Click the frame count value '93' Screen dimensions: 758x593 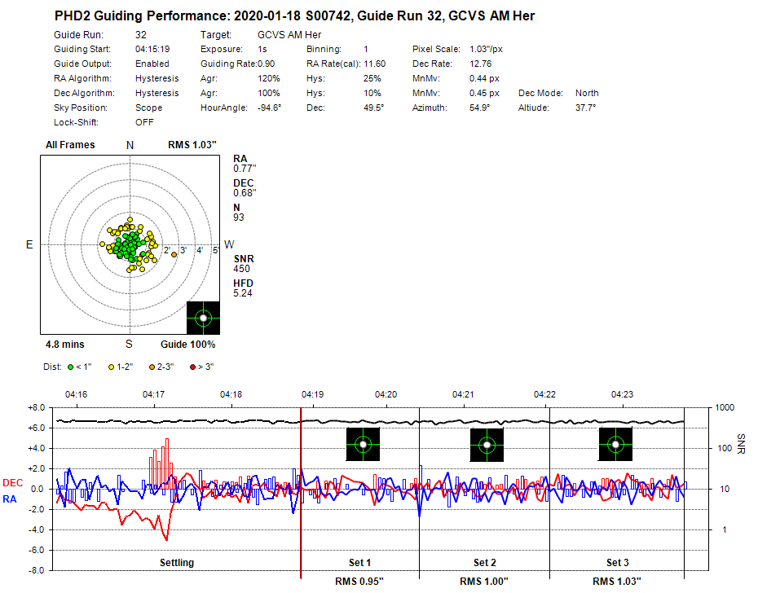click(x=238, y=217)
